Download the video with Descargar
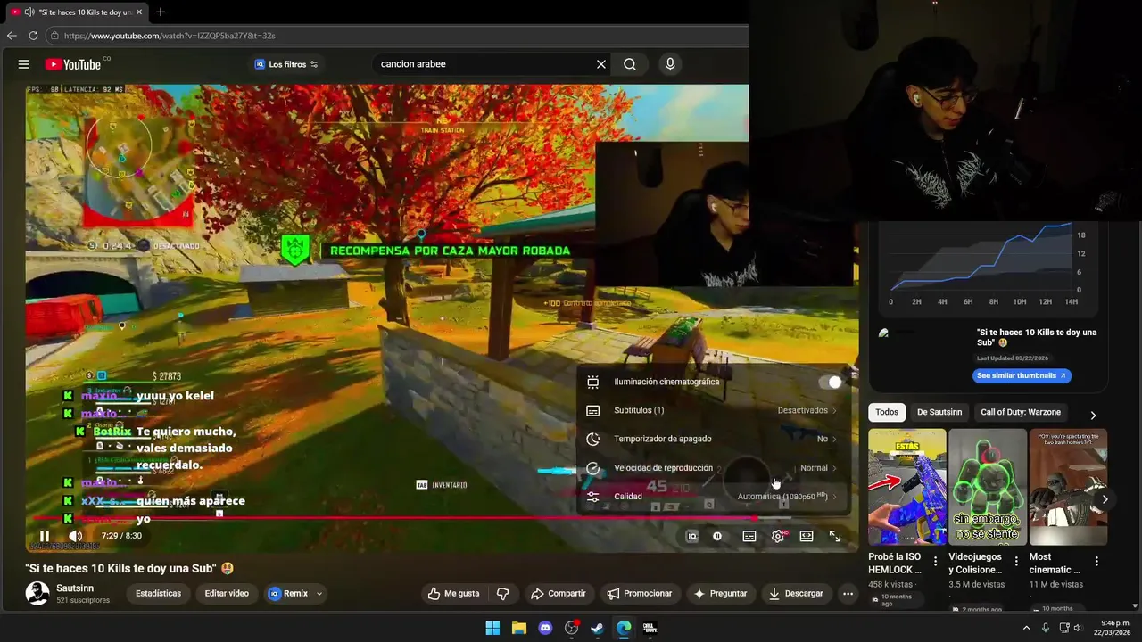Screen dimensions: 1142x642 click(797, 593)
